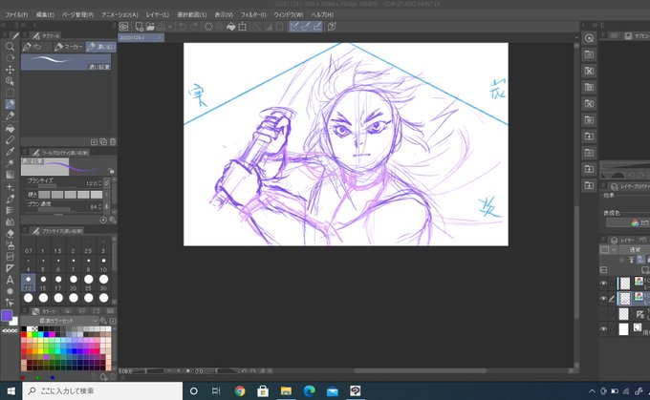
Task: Toggle Snap to Ruler in command bar
Action: coord(294,27)
